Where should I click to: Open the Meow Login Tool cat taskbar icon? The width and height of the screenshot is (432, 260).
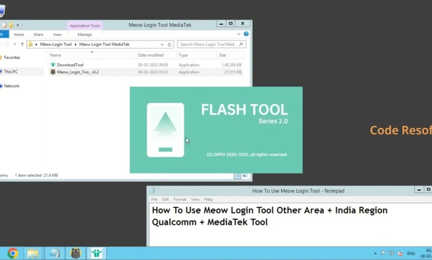[75, 253]
